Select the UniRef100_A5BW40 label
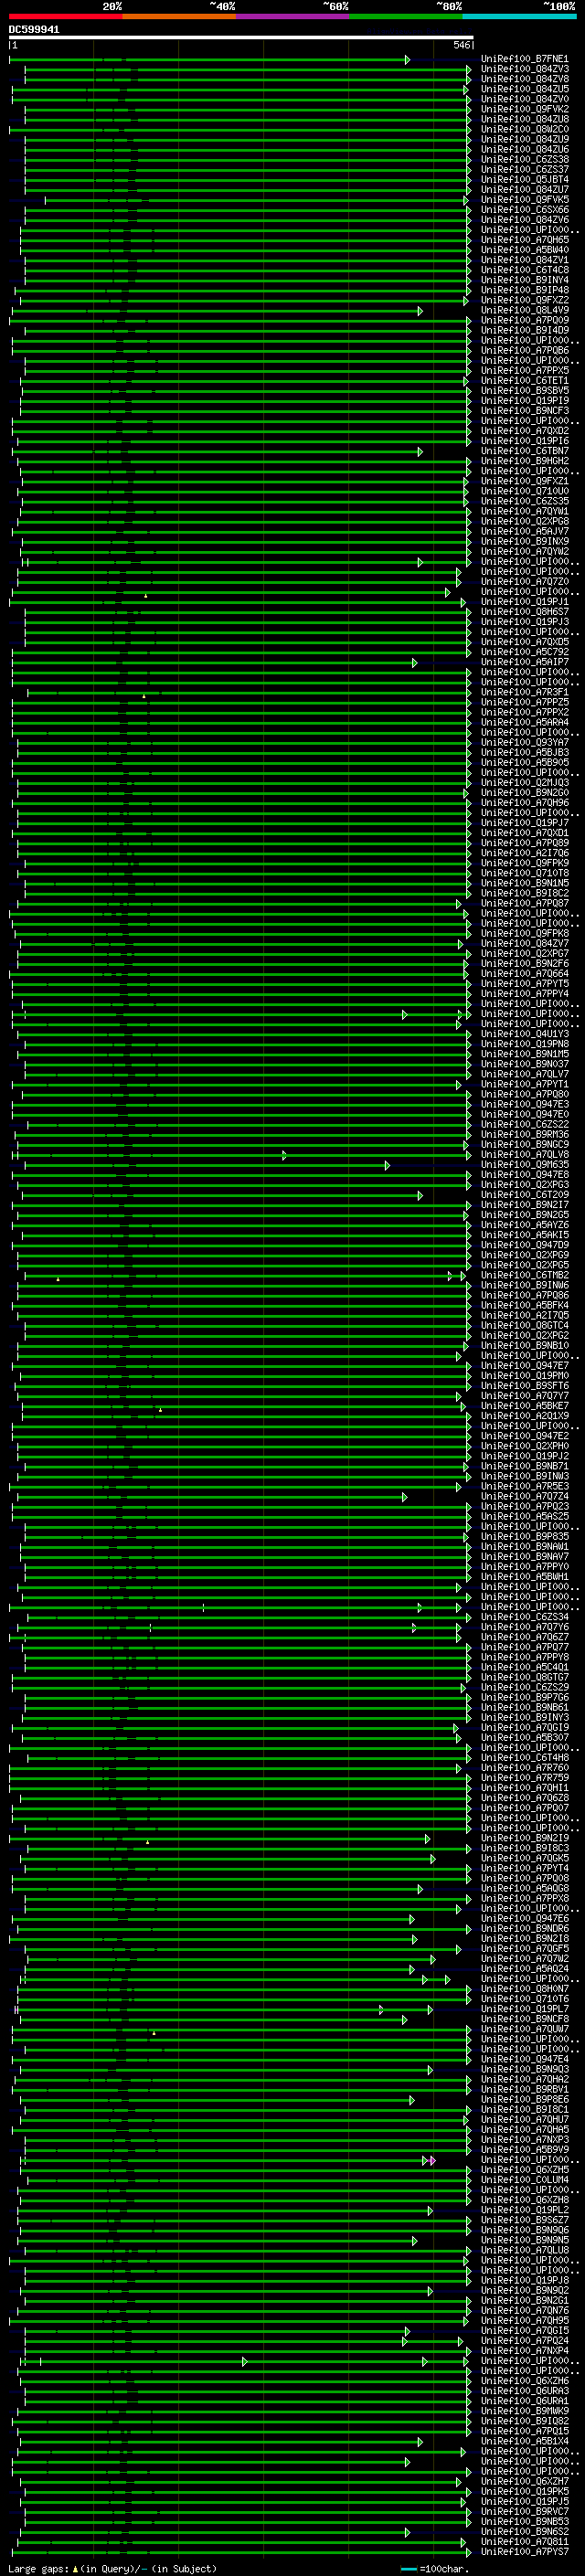Image resolution: width=585 pixels, height=2576 pixels. 525,250
